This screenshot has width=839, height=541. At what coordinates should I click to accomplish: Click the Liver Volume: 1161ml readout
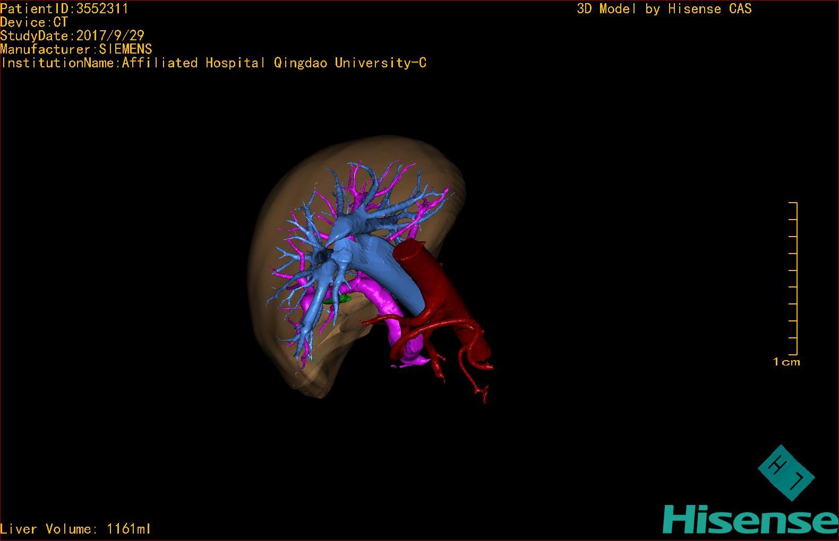coord(75,529)
